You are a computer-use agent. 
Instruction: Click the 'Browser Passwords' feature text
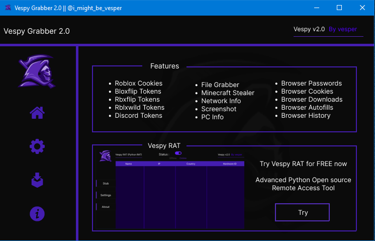coord(311,84)
